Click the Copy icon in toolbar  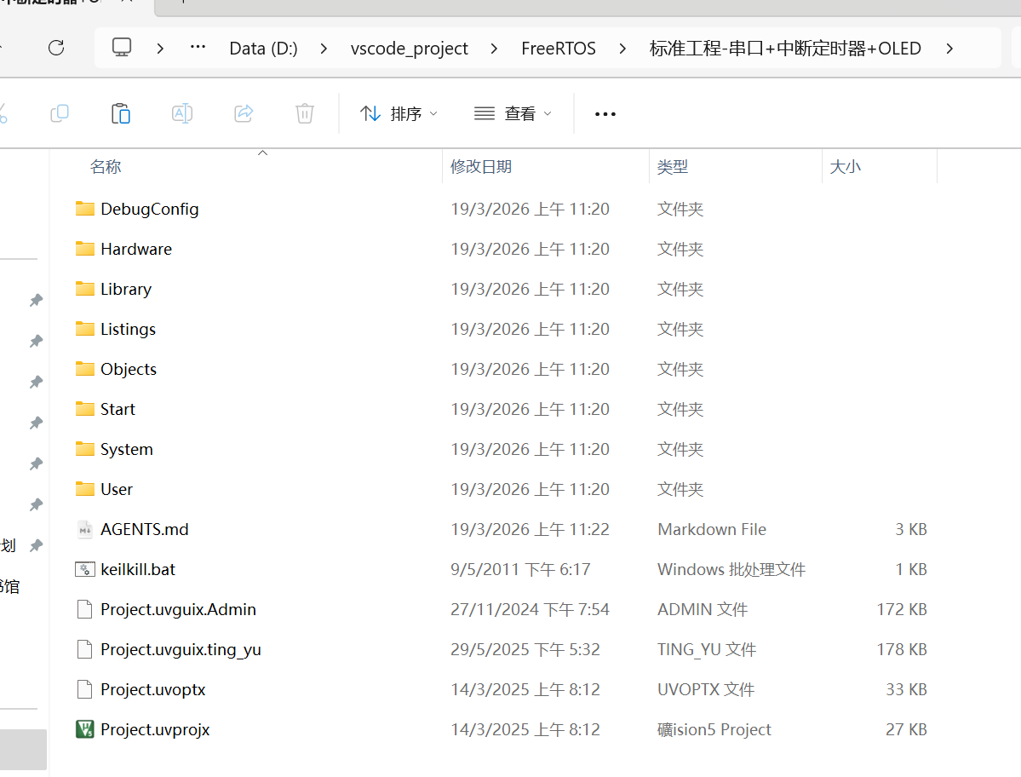click(60, 113)
